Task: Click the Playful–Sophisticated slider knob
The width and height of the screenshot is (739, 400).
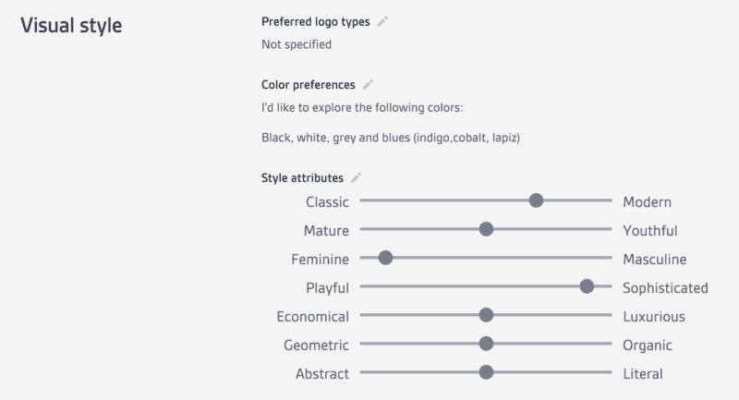Action: pos(587,286)
